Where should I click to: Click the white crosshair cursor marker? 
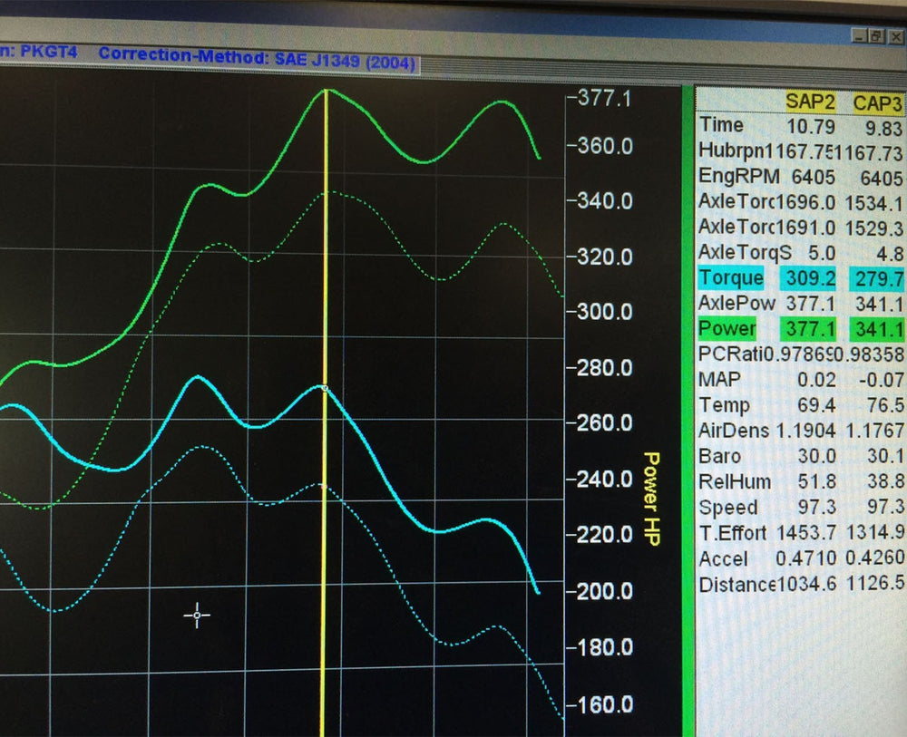tap(197, 616)
